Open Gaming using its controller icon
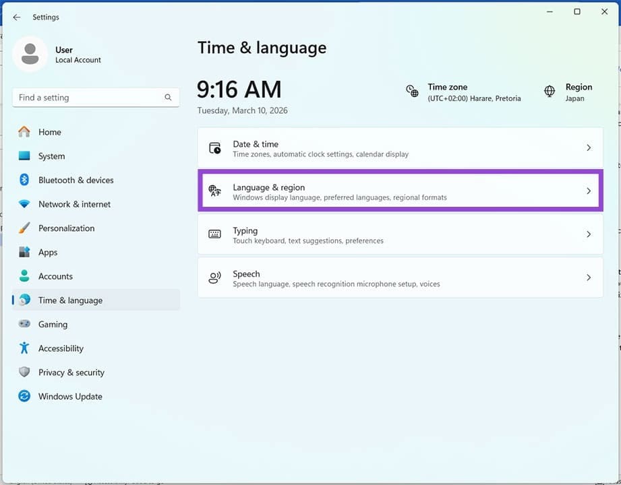The width and height of the screenshot is (621, 485). coord(24,324)
